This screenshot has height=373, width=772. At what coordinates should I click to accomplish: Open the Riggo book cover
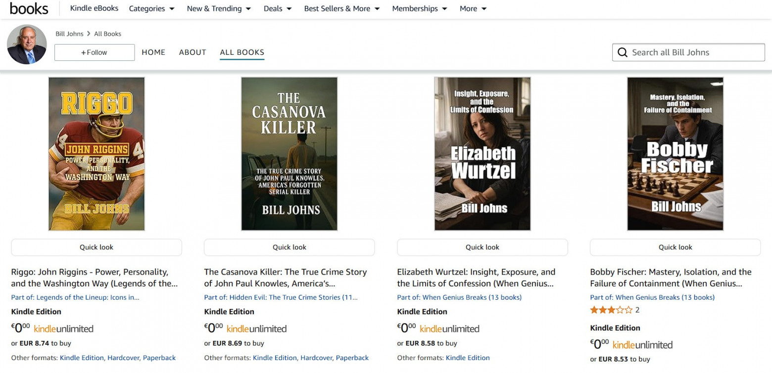96,154
